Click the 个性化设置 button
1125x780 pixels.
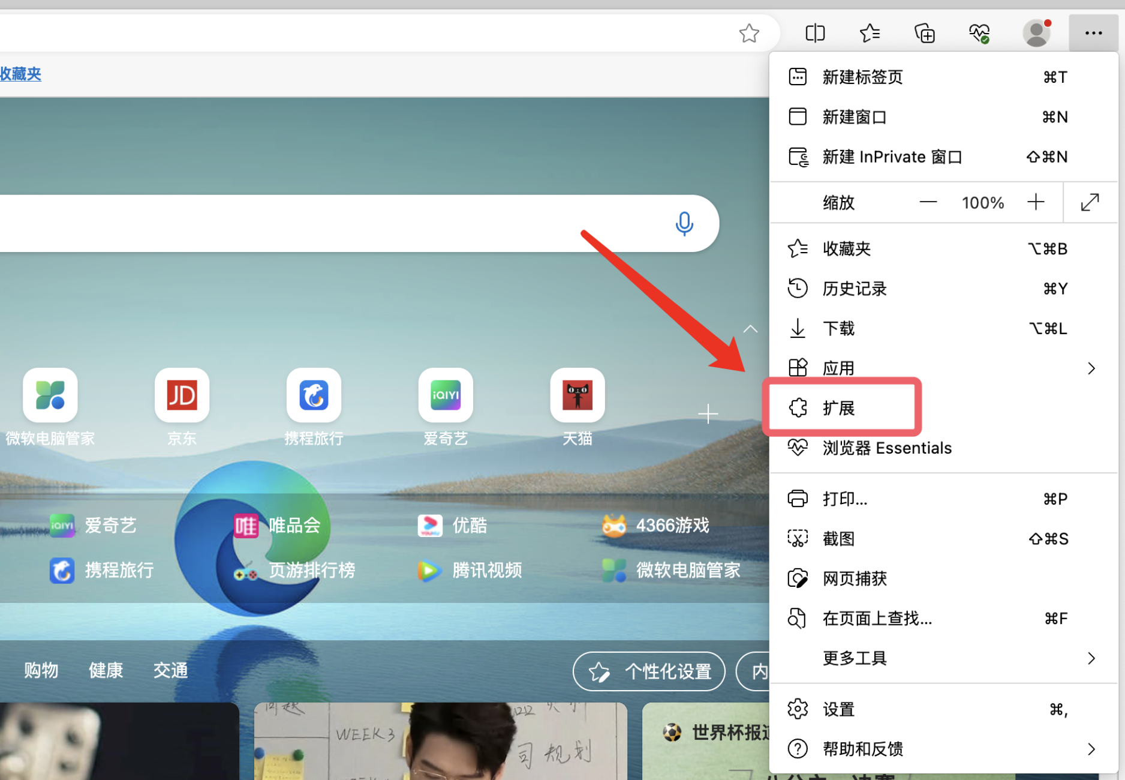tap(649, 671)
